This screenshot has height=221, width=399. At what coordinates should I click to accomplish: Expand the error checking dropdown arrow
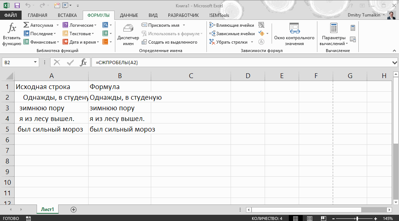pyautogui.click(x=267, y=33)
